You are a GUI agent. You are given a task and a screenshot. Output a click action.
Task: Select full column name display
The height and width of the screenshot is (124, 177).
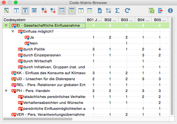34,11
